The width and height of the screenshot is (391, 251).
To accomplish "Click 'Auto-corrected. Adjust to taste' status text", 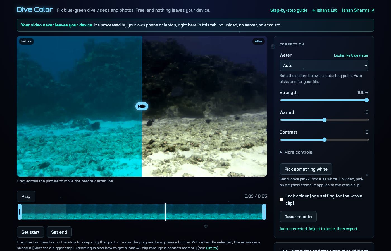I will tap(319, 229).
